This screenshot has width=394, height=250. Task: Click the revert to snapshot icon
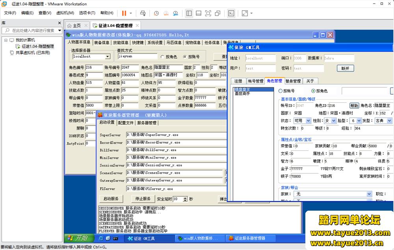click(x=166, y=13)
